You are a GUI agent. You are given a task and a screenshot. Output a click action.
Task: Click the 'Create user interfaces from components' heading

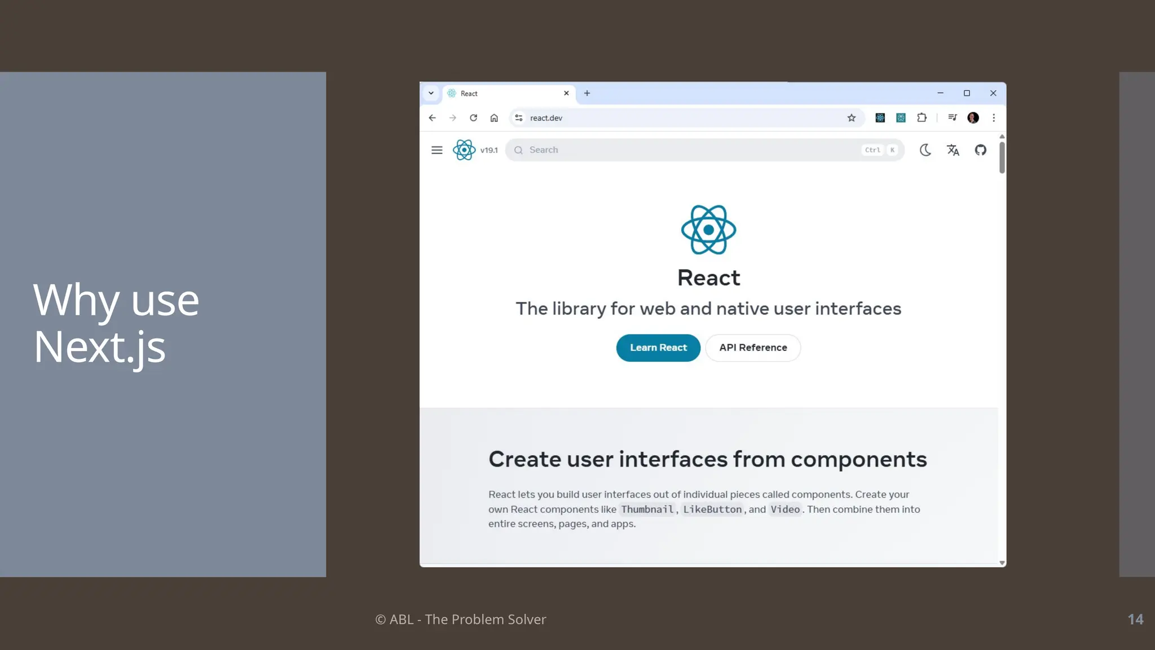tap(708, 459)
